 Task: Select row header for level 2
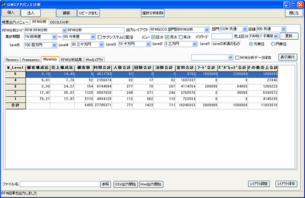[15, 93]
